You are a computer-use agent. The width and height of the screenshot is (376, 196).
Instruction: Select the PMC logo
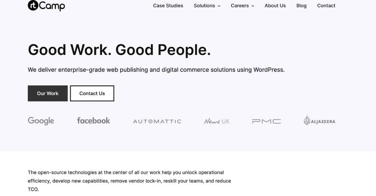[267, 121]
